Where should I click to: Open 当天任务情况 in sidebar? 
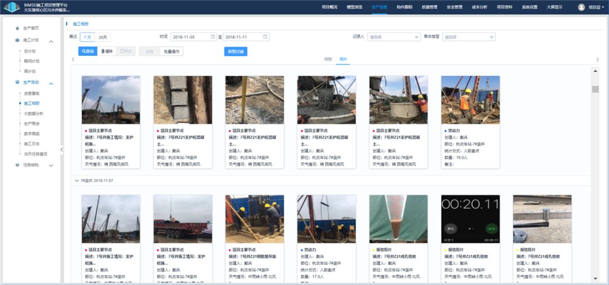(x=36, y=154)
